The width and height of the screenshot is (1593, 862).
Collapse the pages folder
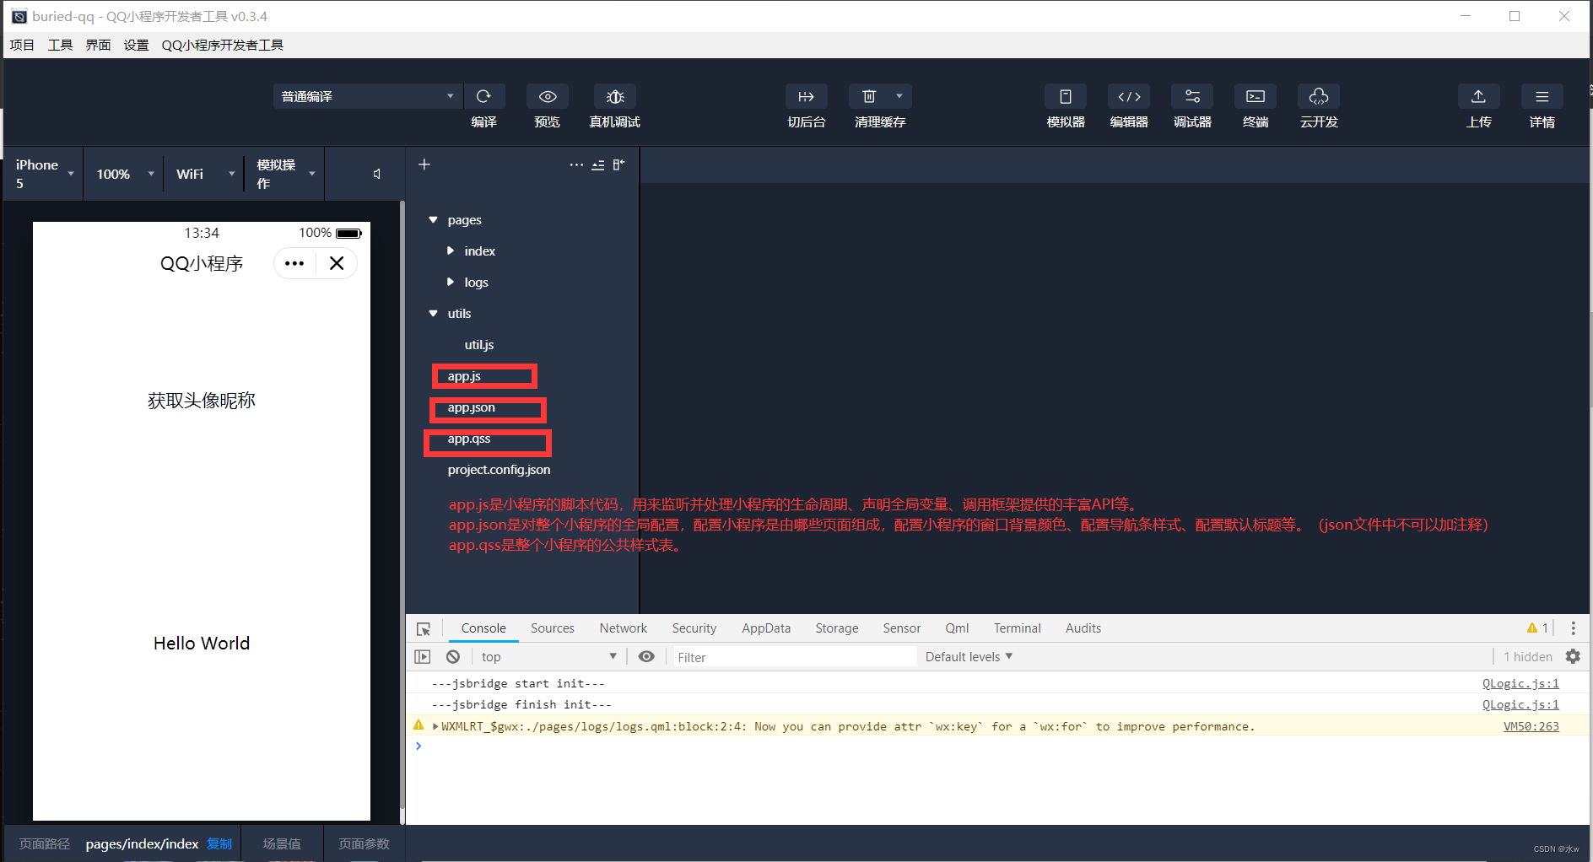pos(433,220)
